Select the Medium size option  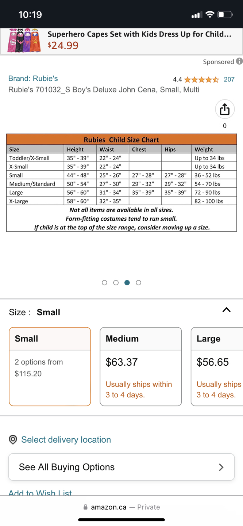141,366
